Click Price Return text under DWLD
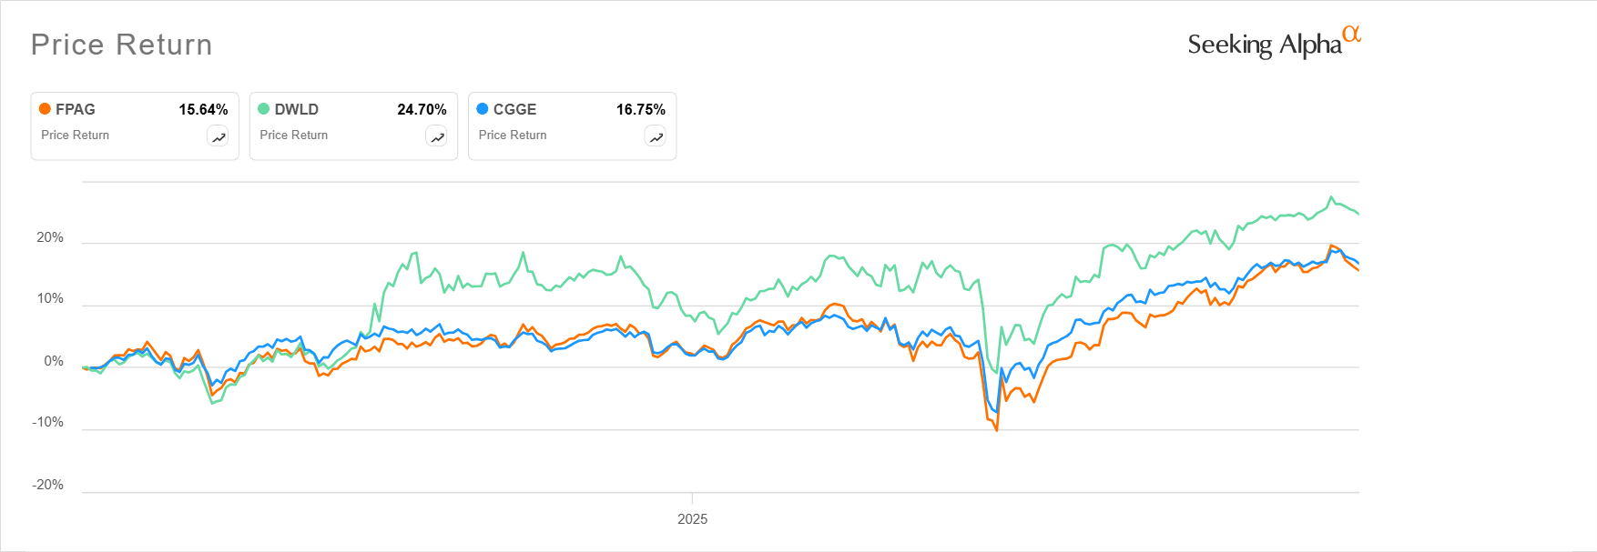Viewport: 1597px width, 552px height. pyautogui.click(x=293, y=135)
